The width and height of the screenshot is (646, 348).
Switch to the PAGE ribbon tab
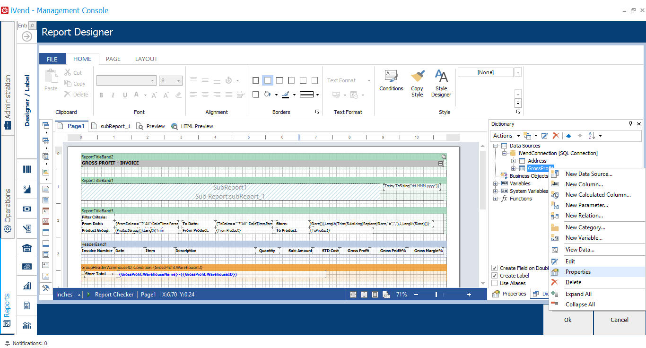point(113,59)
